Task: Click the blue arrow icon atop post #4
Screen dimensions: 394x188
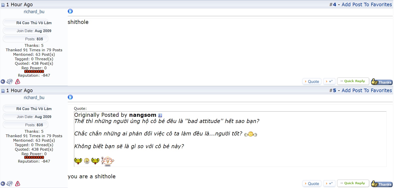Action: [70, 11]
